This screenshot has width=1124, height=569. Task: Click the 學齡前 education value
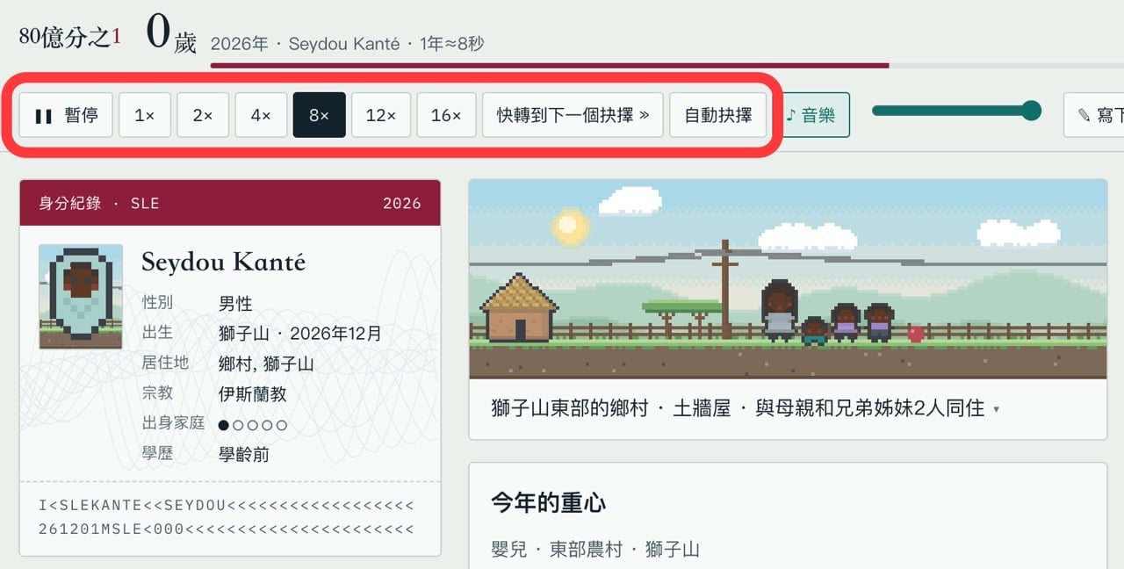(244, 454)
